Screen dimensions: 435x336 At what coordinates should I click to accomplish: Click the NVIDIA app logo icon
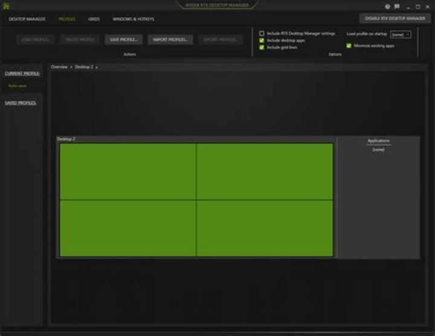6,6
